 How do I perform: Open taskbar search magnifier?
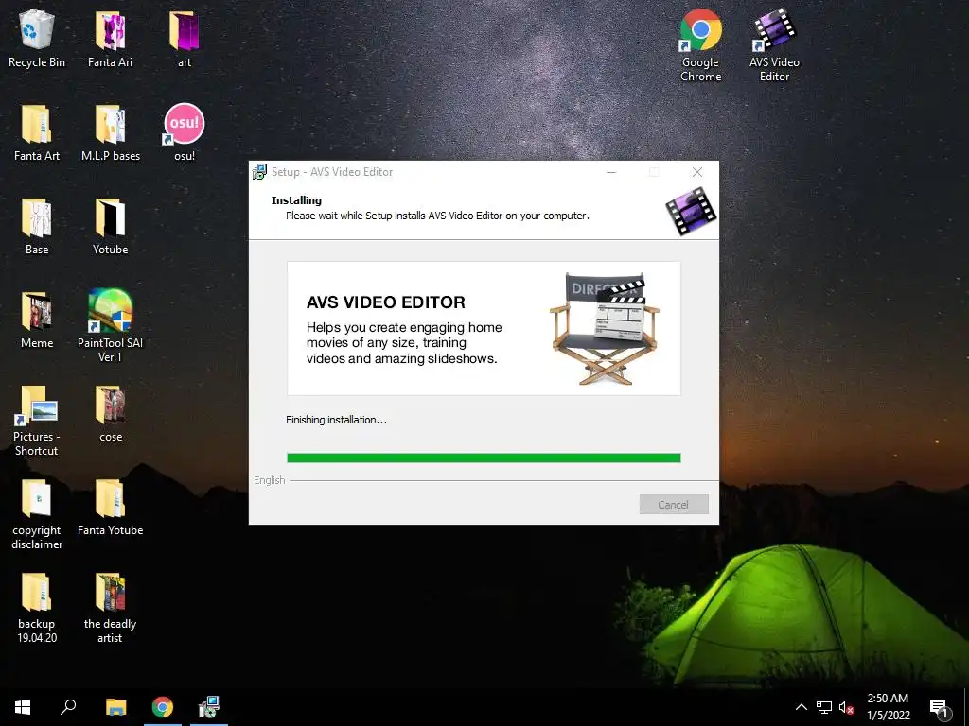coord(68,707)
